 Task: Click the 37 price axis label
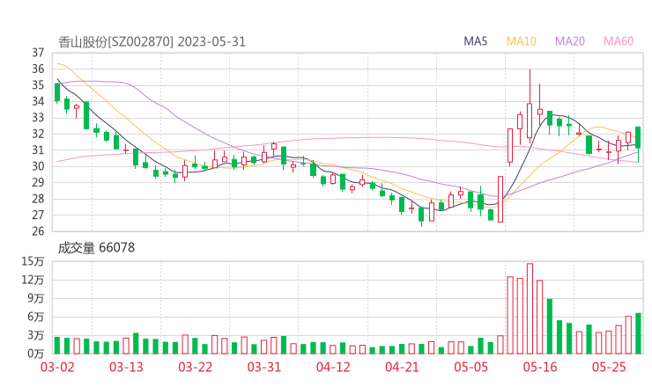[38, 53]
